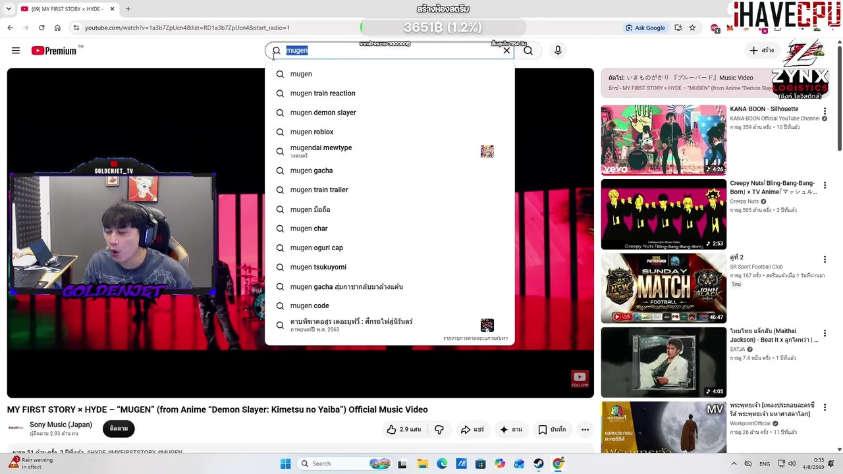The width and height of the screenshot is (843, 474).
Task: Click the magnifier search button
Action: pyautogui.click(x=528, y=51)
